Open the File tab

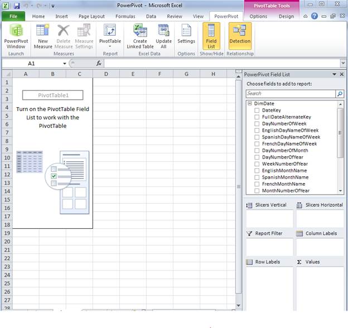[x=13, y=16]
